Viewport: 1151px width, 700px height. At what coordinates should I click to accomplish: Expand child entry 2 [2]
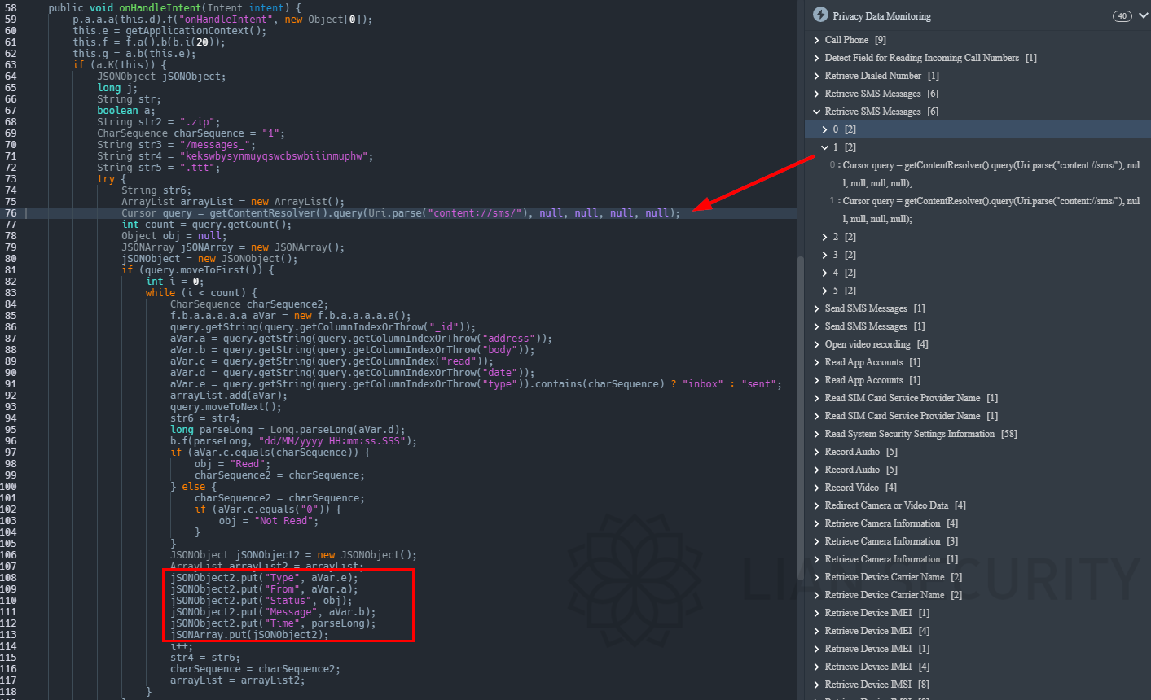tap(825, 237)
